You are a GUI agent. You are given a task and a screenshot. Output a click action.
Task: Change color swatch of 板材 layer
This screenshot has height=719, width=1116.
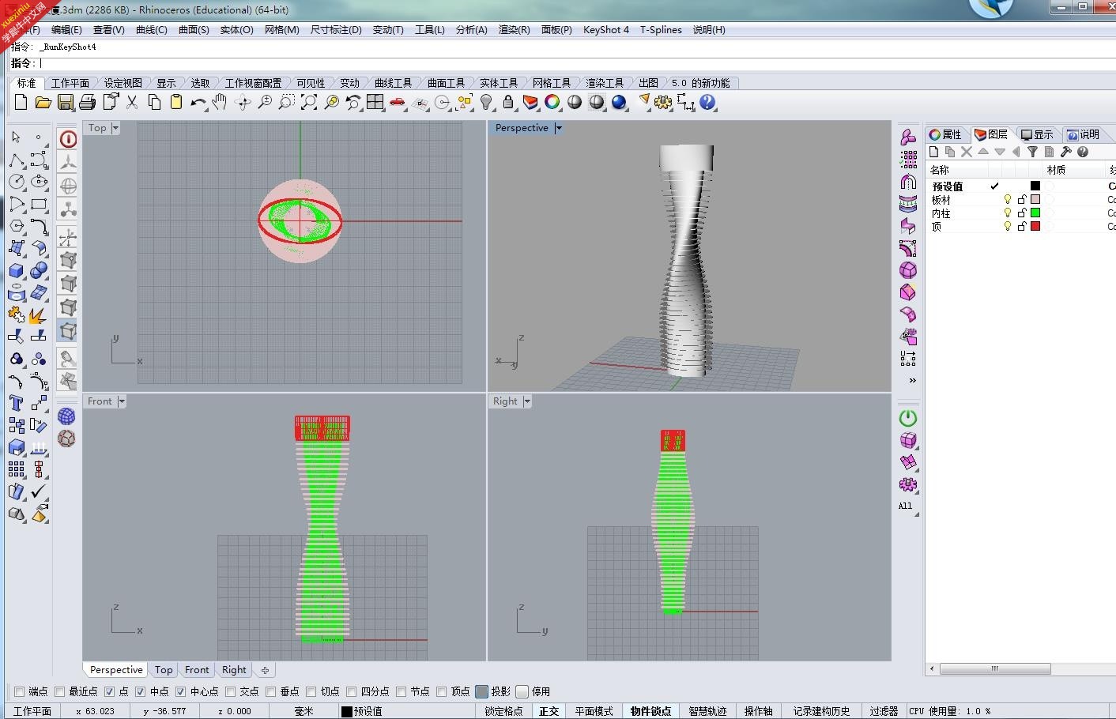1035,199
